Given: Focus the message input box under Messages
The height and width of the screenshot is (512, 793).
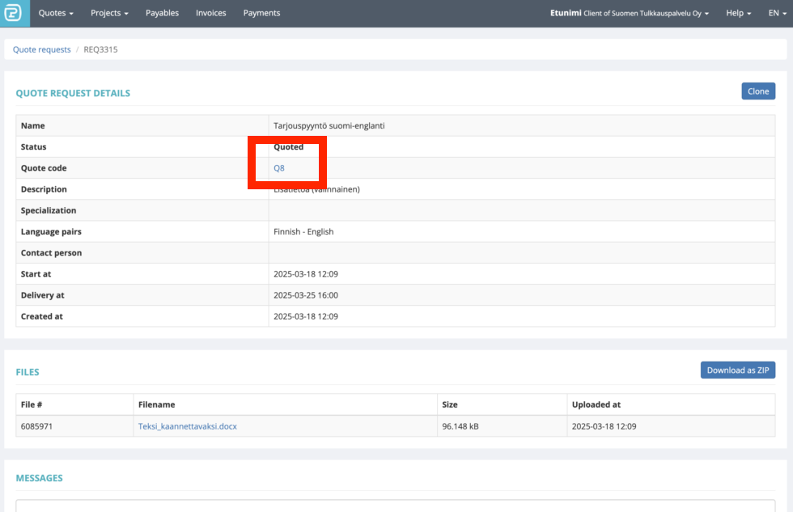Looking at the screenshot, I should pos(396,506).
